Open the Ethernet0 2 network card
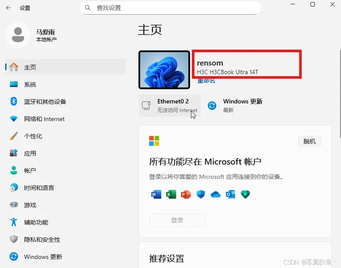This screenshot has height=268, width=341. (169, 106)
